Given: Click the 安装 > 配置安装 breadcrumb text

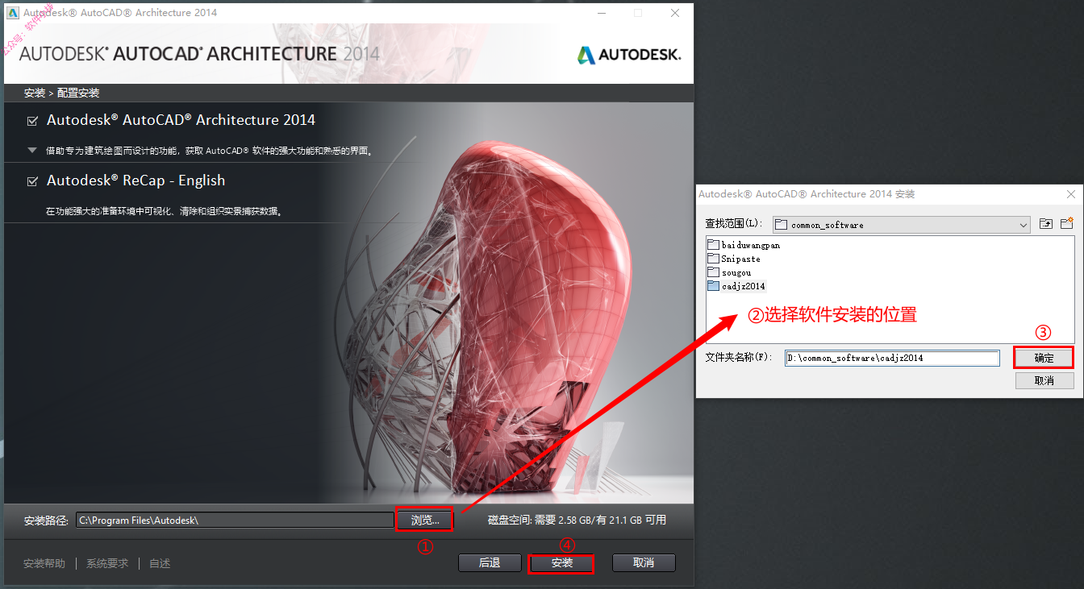Looking at the screenshot, I should (x=61, y=93).
